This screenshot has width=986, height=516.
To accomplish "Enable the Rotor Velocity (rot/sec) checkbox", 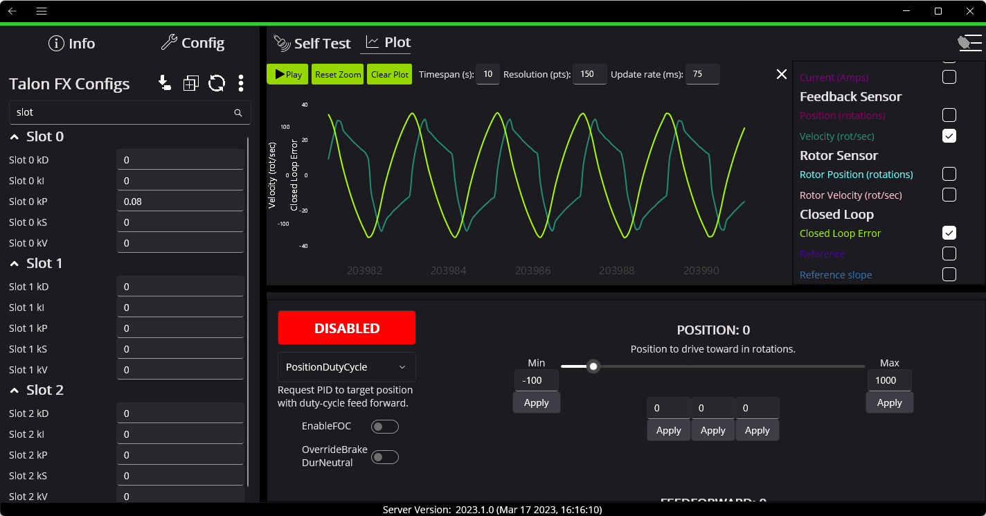I will [x=949, y=195].
